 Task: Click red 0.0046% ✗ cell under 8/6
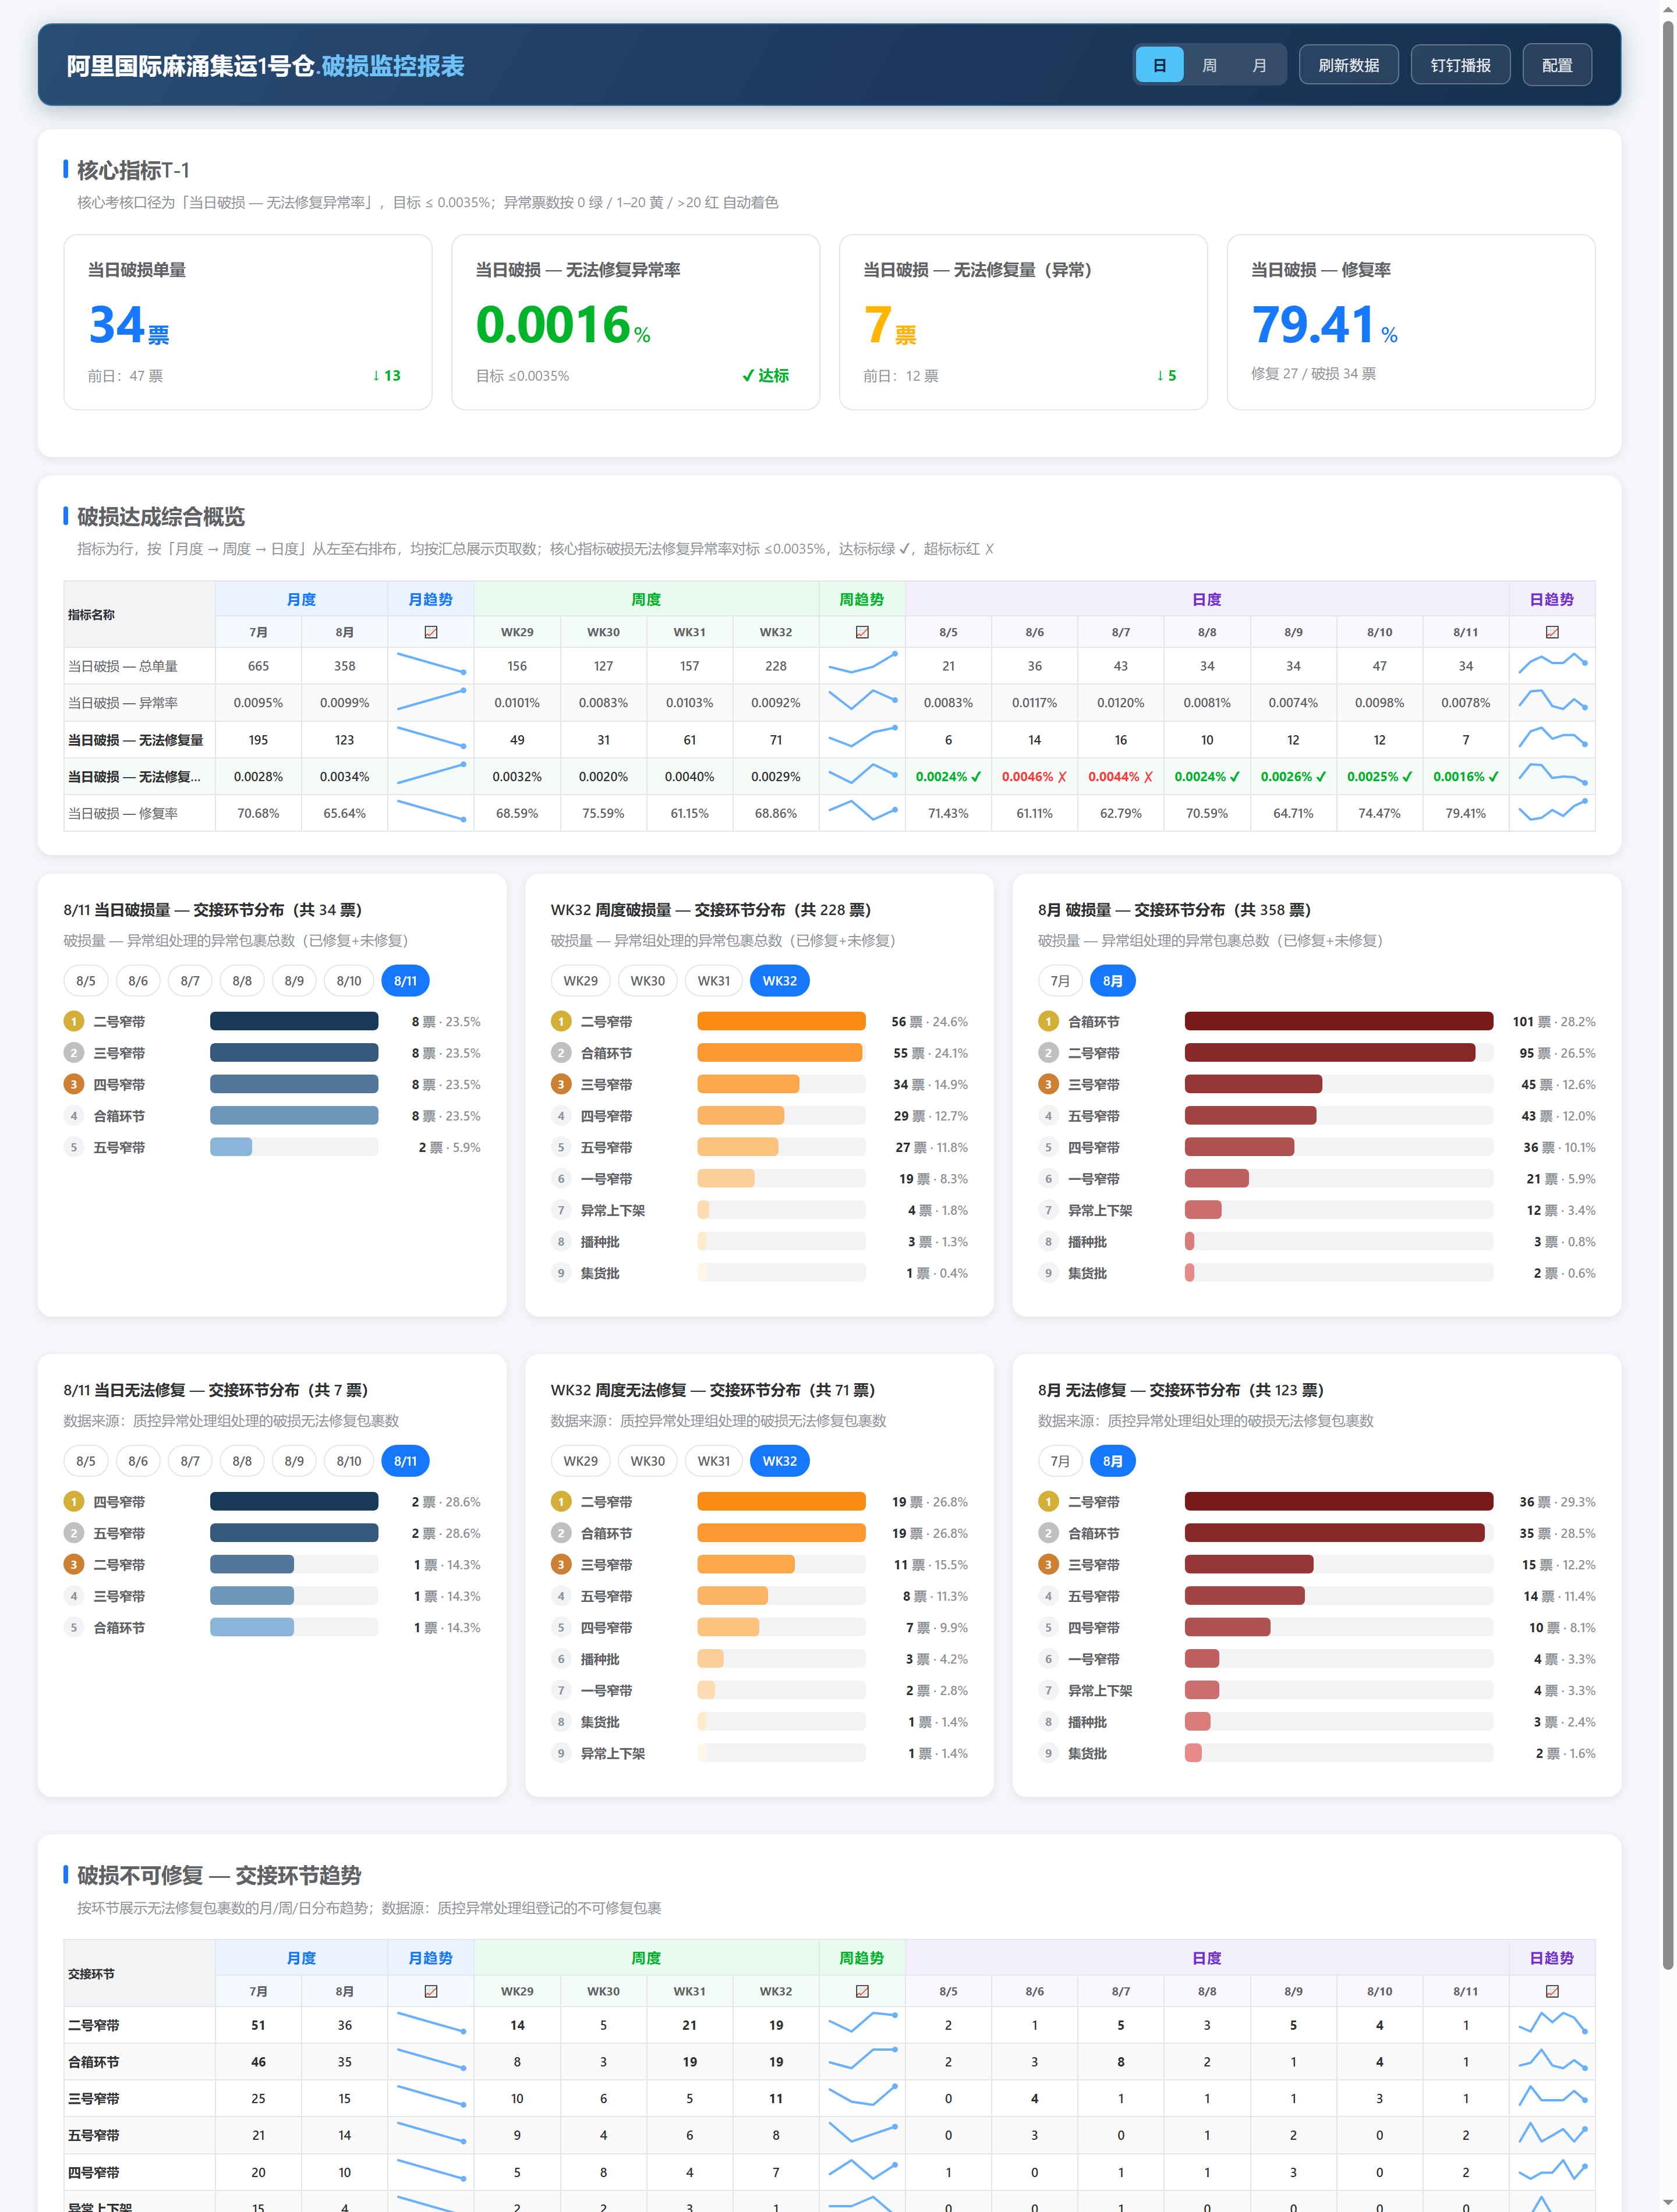click(x=1034, y=776)
